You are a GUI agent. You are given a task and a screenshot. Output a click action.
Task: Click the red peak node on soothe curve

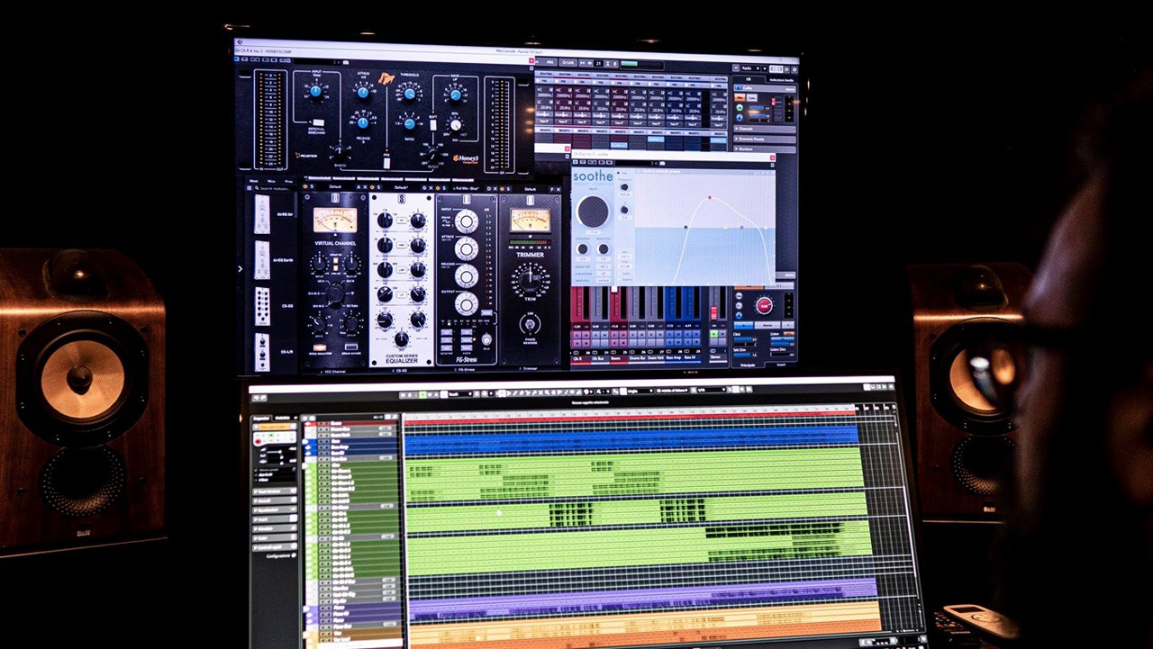pyautogui.click(x=709, y=197)
